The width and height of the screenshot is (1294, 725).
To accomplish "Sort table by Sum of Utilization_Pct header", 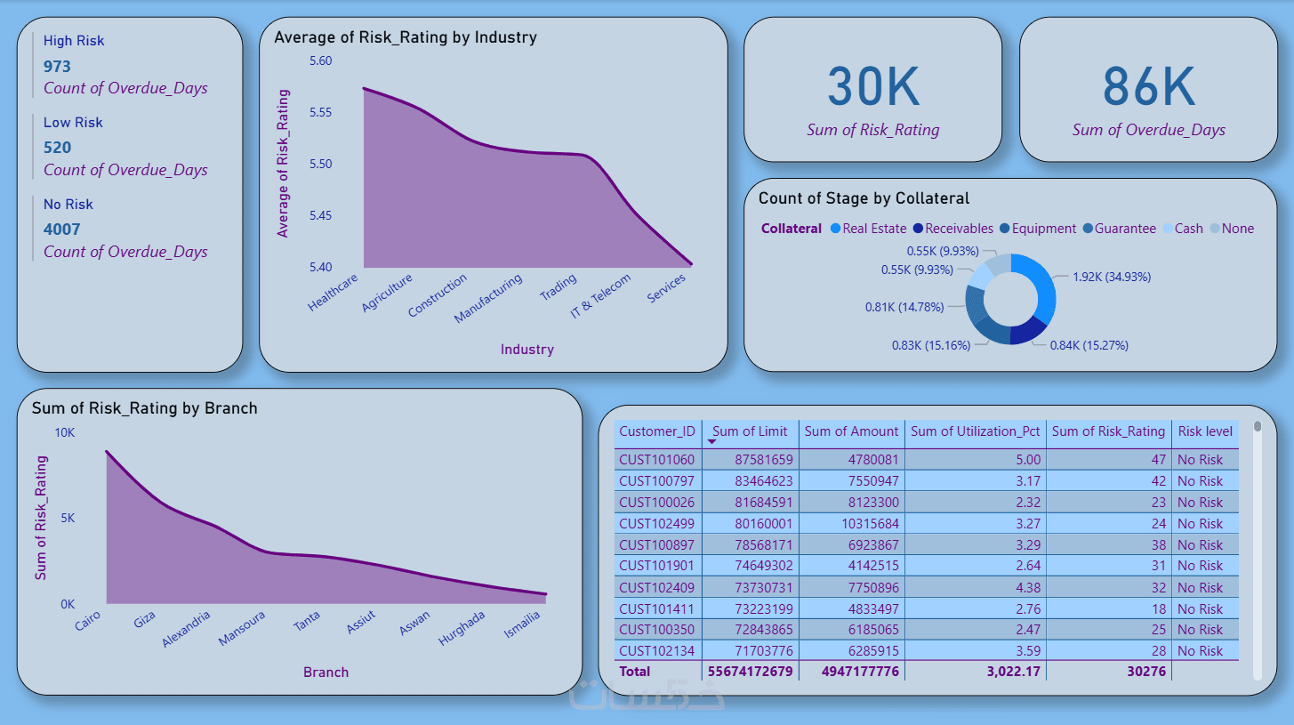I will [x=975, y=431].
